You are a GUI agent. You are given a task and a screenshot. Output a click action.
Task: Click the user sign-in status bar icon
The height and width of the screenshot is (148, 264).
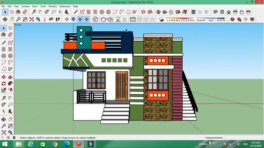point(14,138)
